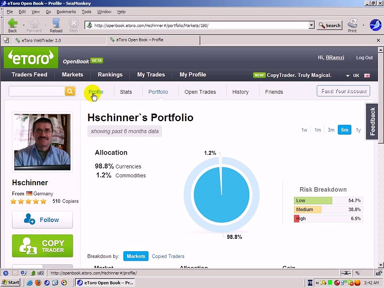Close the current browser tab with X
Image resolution: width=384 pixels, height=288 pixels.
(378, 40)
